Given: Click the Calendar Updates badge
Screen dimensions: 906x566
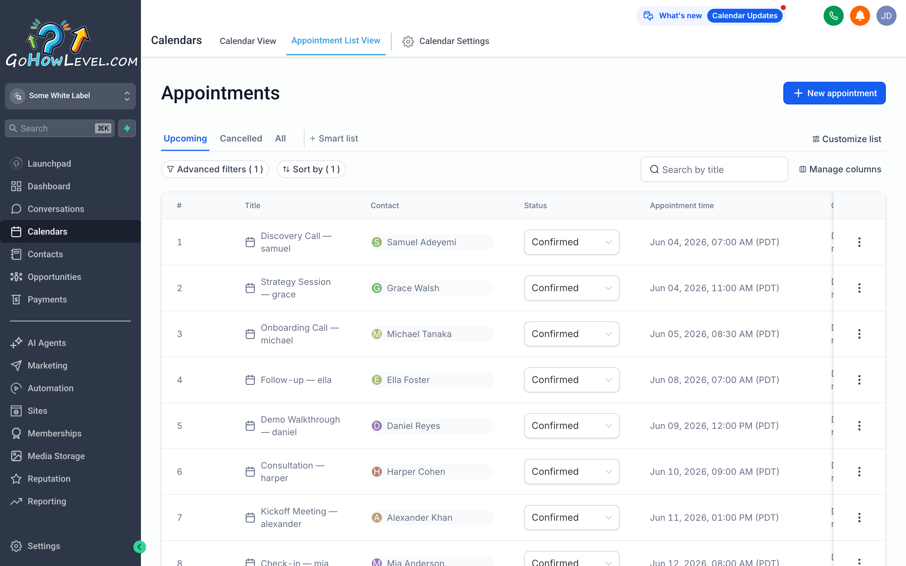Looking at the screenshot, I should (745, 16).
